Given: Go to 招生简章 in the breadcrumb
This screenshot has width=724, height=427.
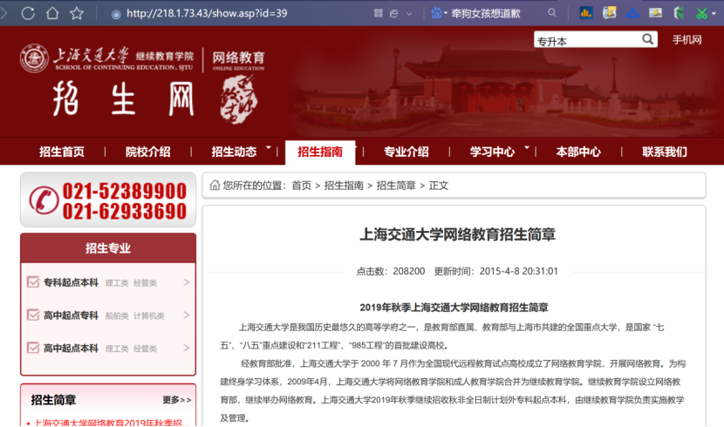Looking at the screenshot, I should click(x=396, y=186).
